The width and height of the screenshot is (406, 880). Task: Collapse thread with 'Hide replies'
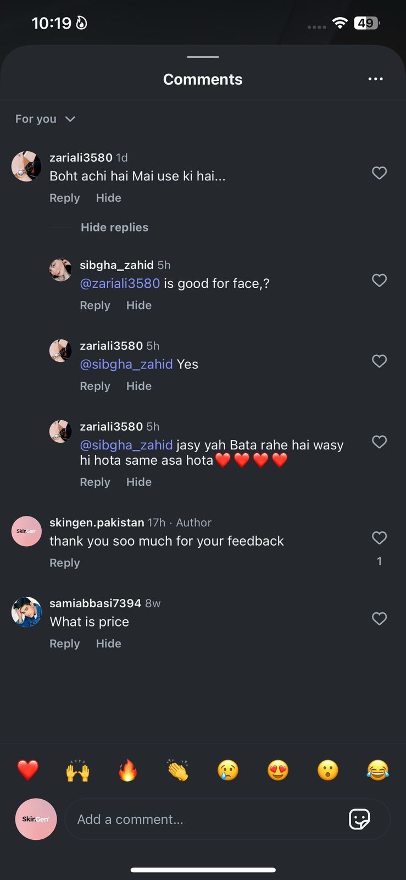pos(114,227)
